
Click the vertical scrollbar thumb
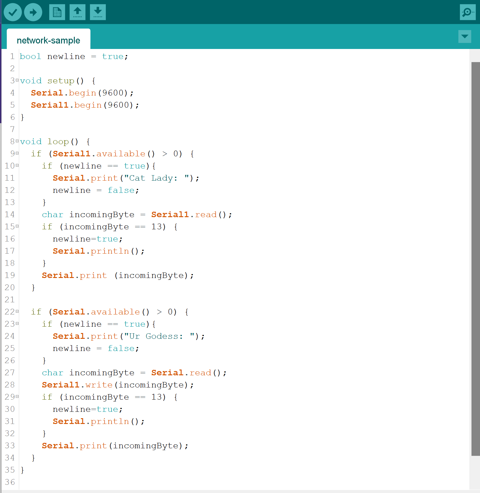pos(475,259)
